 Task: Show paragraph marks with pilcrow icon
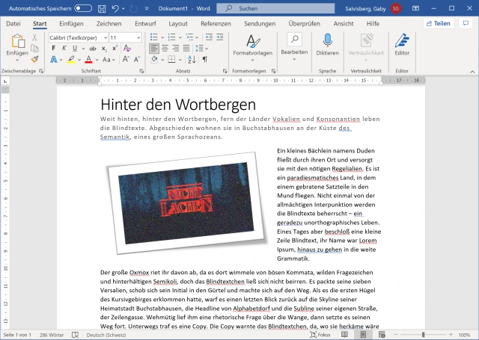(204, 59)
